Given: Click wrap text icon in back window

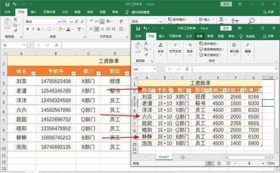Looking at the screenshot, I should pos(122,21).
